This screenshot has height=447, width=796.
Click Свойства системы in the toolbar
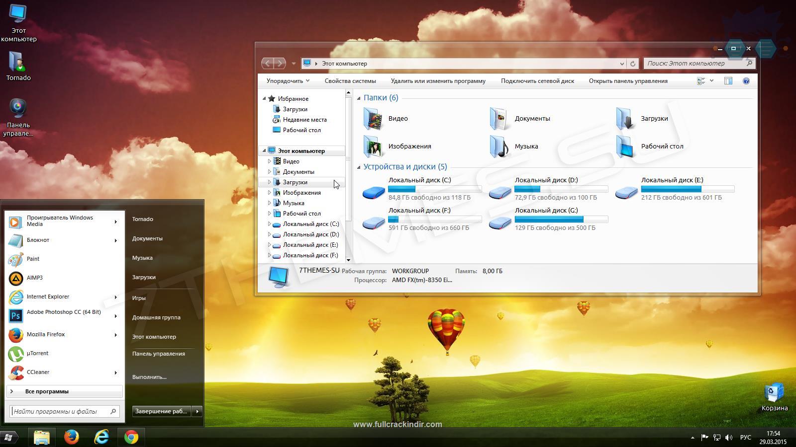pyautogui.click(x=350, y=81)
